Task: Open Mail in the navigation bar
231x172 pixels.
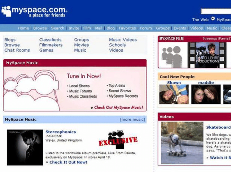Action: tap(99, 28)
